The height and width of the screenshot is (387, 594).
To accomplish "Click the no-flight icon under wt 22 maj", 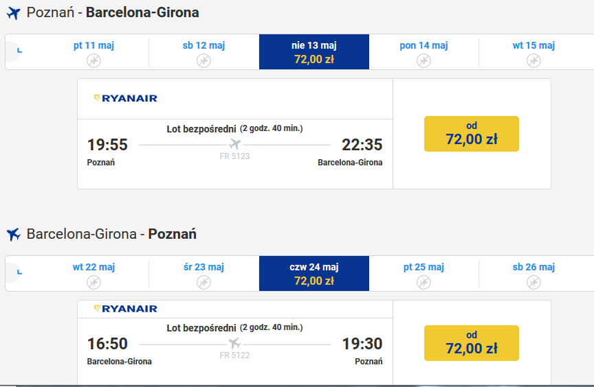I will [x=93, y=282].
